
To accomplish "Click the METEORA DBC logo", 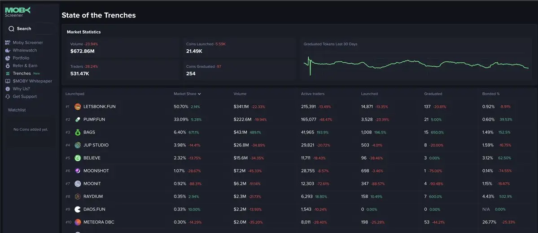I will click(78, 222).
